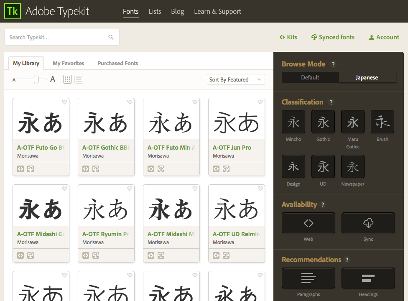Favorite A-OTF Futo Go font heart

pyautogui.click(x=64, y=102)
